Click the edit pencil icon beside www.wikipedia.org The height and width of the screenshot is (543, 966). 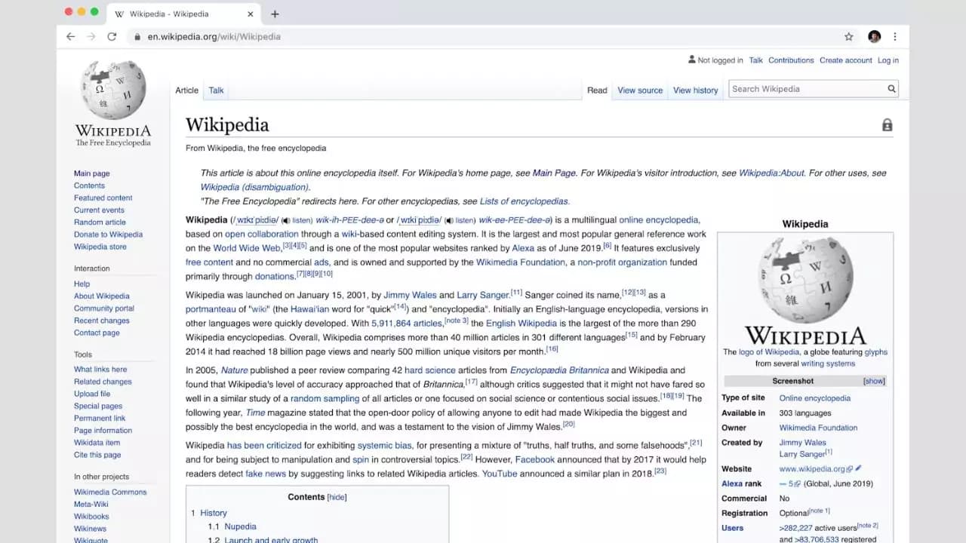[x=858, y=468]
